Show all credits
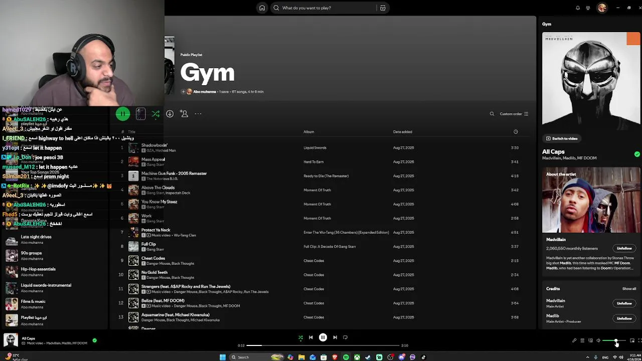This screenshot has height=361, width=642. click(x=629, y=289)
